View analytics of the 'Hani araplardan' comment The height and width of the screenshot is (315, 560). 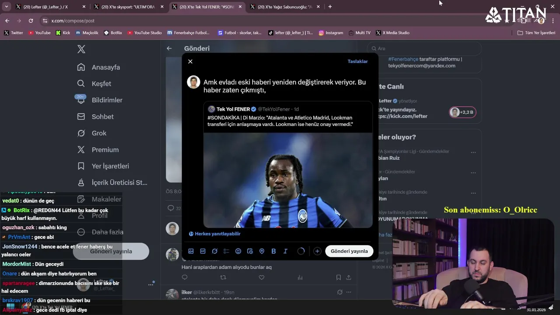(x=300, y=277)
